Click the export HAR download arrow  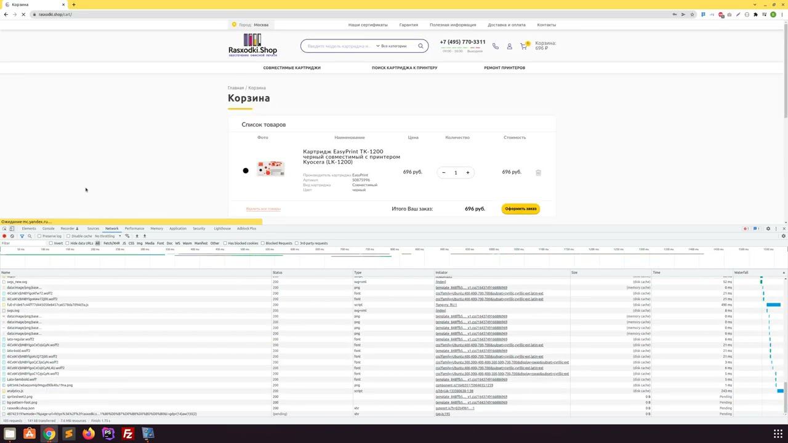(145, 236)
